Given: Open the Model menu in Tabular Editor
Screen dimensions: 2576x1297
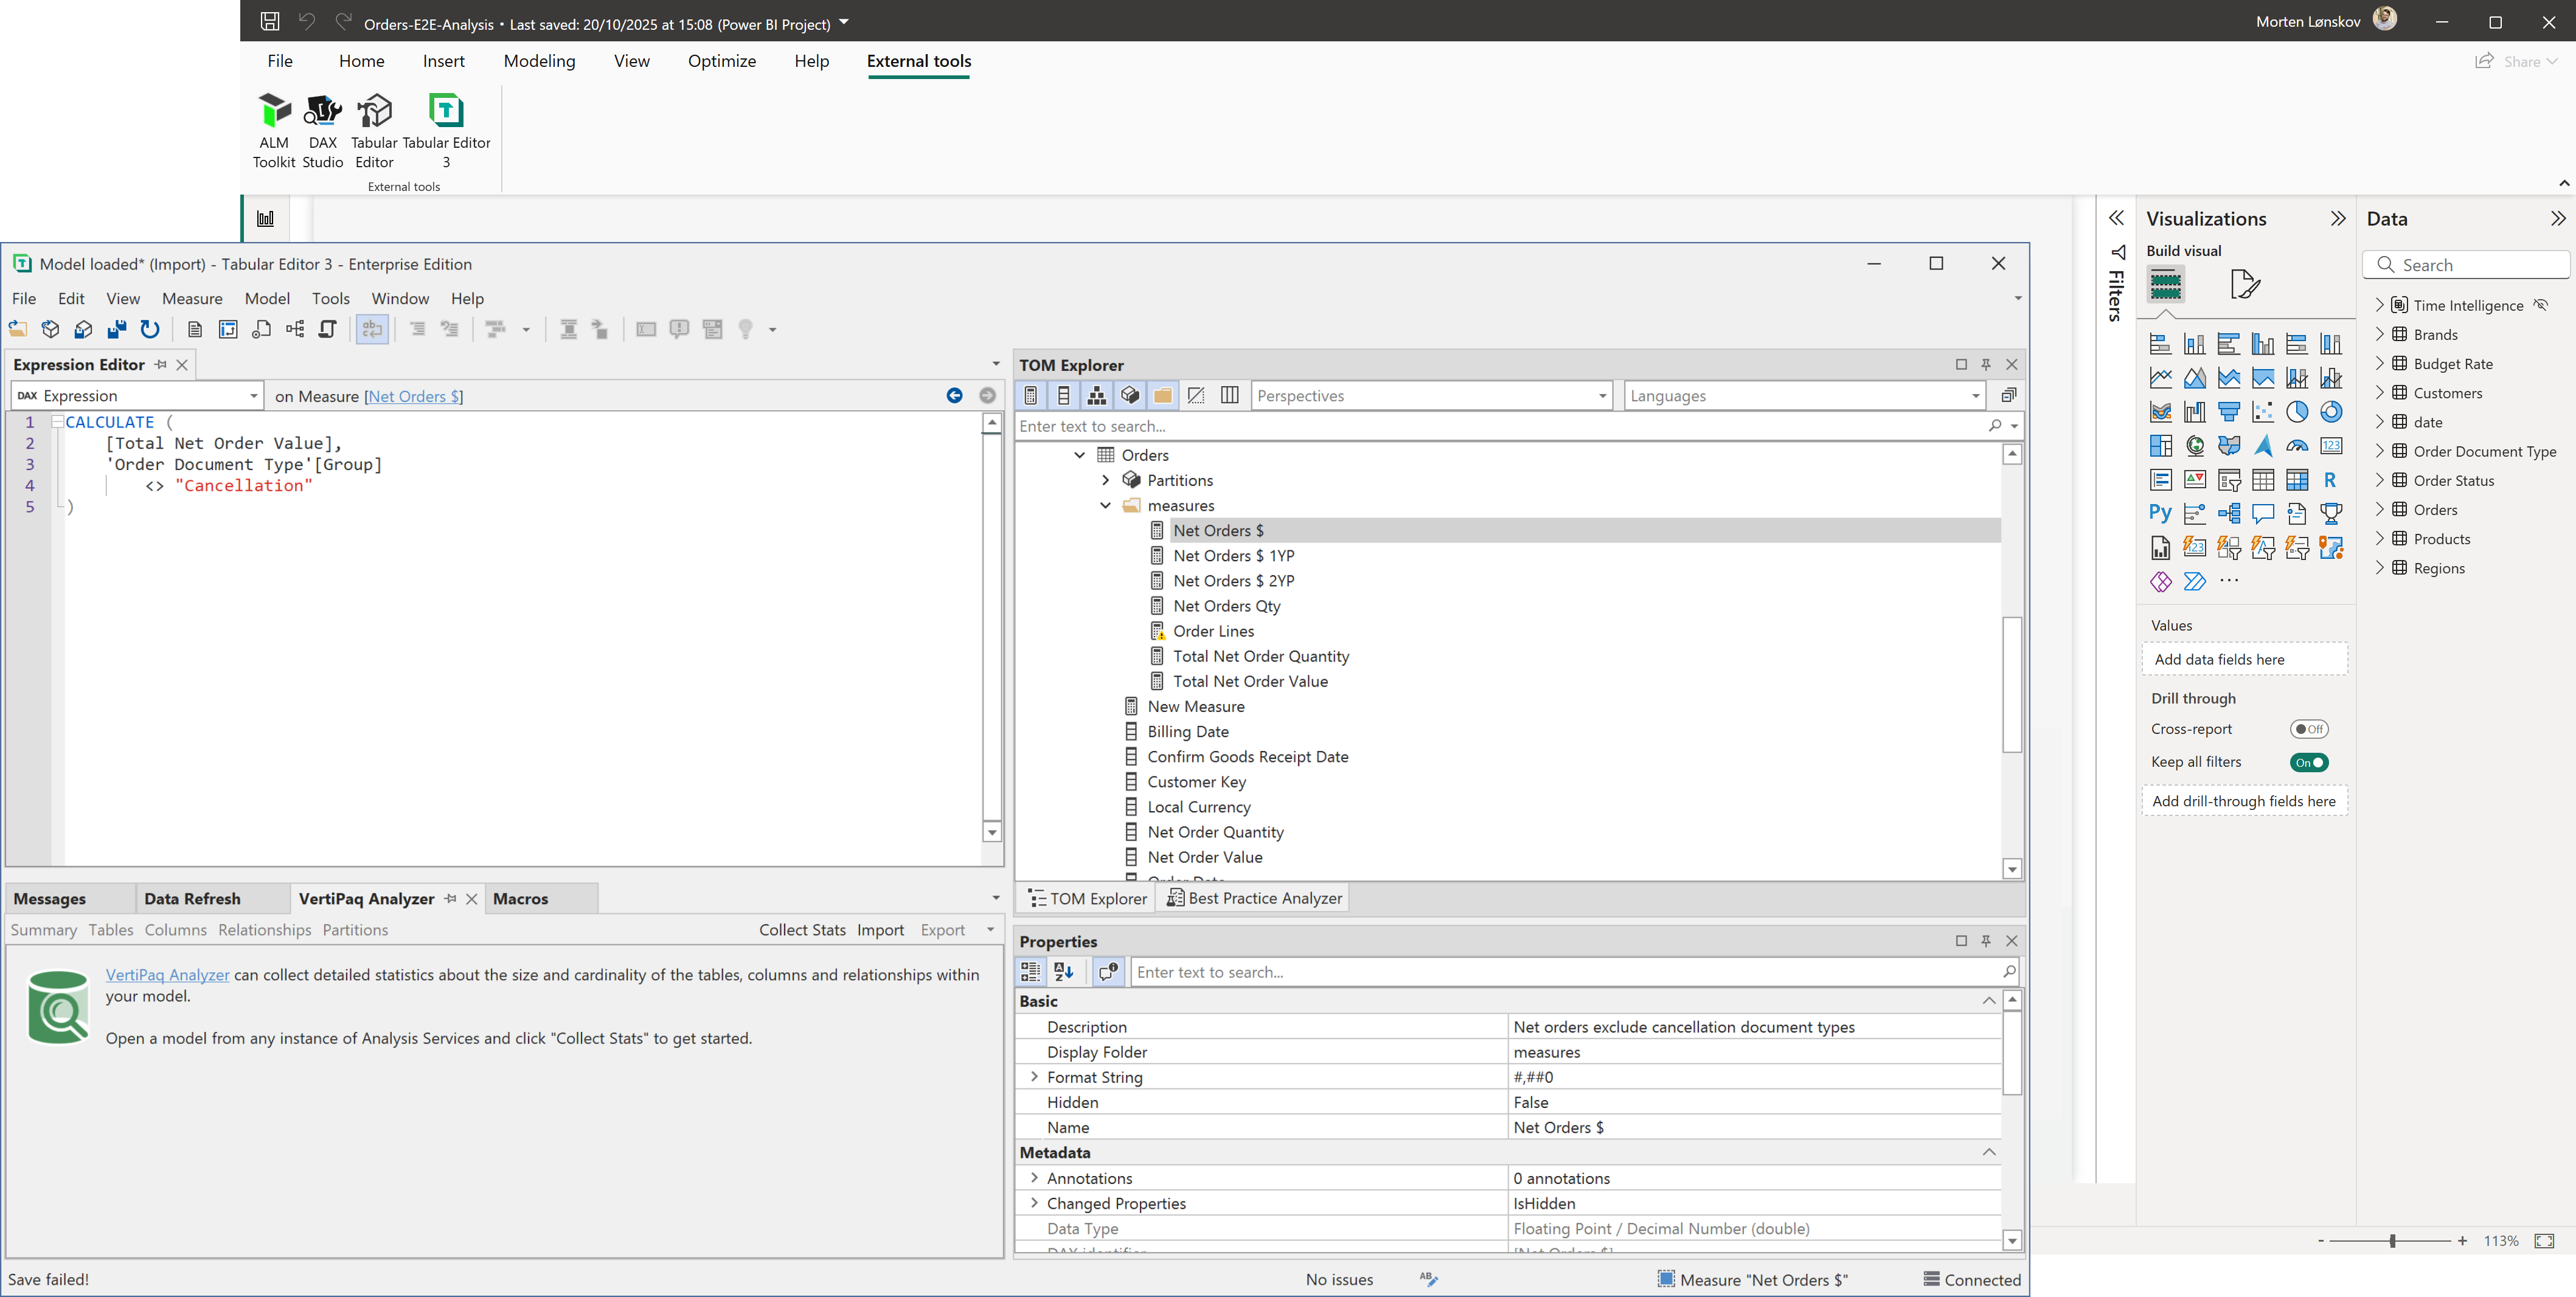Looking at the screenshot, I should click(x=267, y=297).
